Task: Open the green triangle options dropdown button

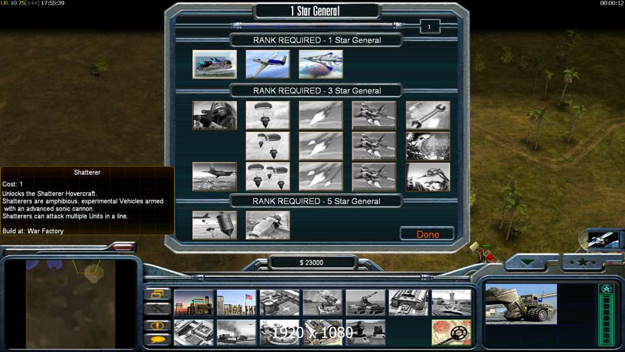Action: click(527, 262)
